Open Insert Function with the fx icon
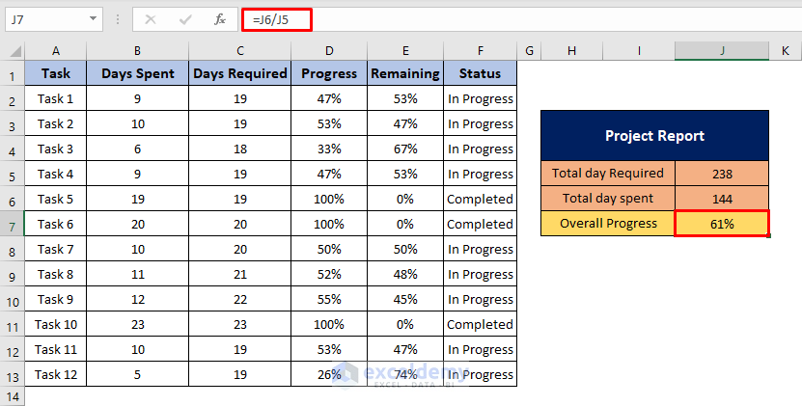The image size is (802, 406). pyautogui.click(x=220, y=18)
